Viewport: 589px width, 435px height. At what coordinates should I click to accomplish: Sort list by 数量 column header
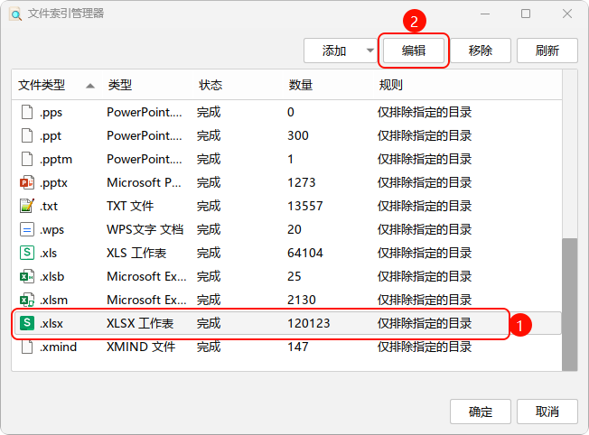[301, 85]
